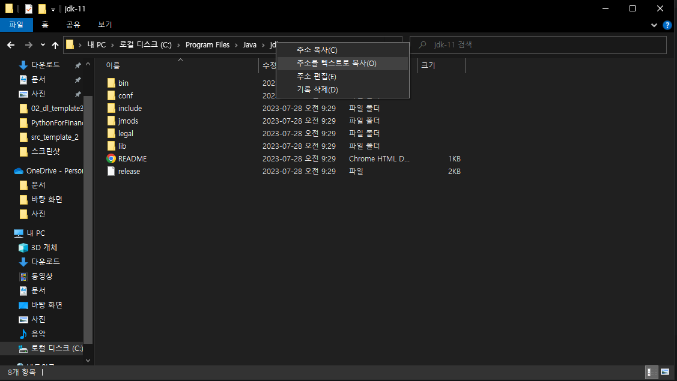Open 바탕 화면 under OneDrive
This screenshot has width=677, height=381.
(x=47, y=199)
